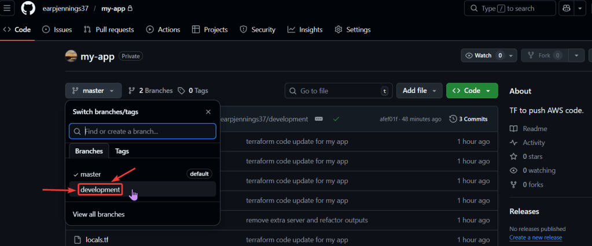The height and width of the screenshot is (246, 592).
Task: Click the locals.tf file
Action: tap(97, 240)
